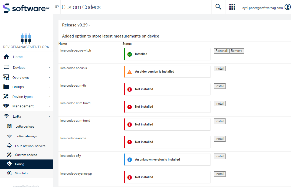Install the lora-codec-axioma codec
291x187 pixels.
pos(220,139)
